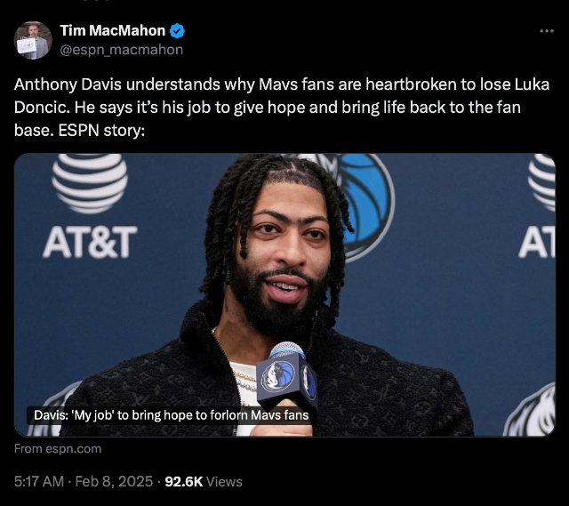This screenshot has width=569, height=506.
Task: Visit the @espn_macmahon handle
Action: pyautogui.click(x=121, y=50)
